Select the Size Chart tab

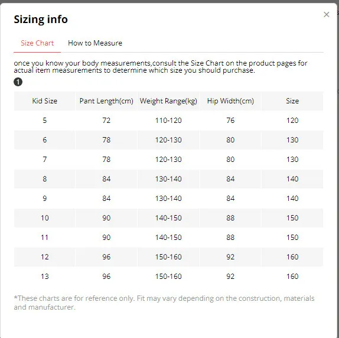tap(37, 43)
